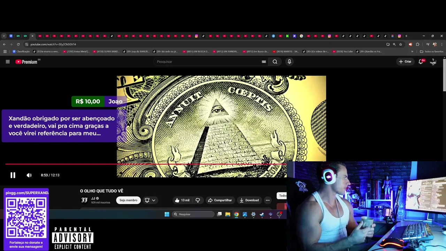Switch to the Kick tab
Screen dimensions: 446x251
tap(287, 36)
